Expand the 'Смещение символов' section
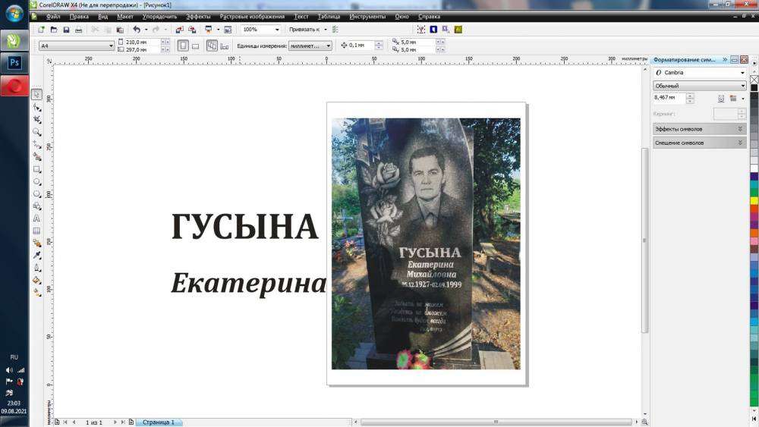 [x=700, y=143]
